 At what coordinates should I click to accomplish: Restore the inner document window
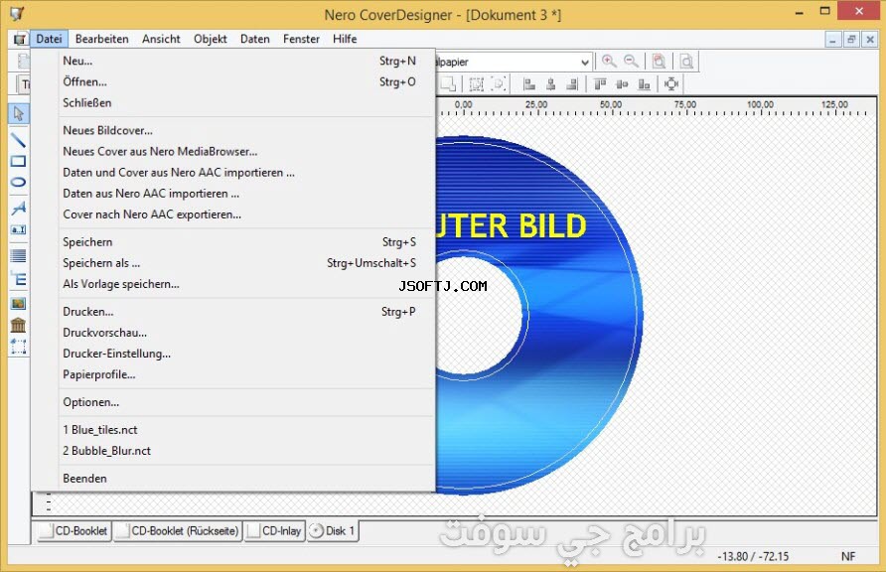(851, 40)
